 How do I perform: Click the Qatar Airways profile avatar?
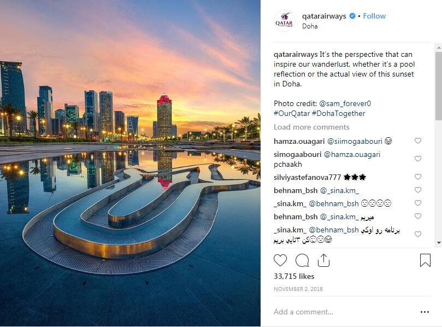284,21
